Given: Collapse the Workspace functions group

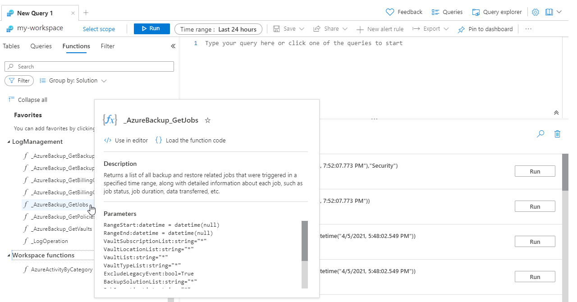Looking at the screenshot, I should 9,256.
